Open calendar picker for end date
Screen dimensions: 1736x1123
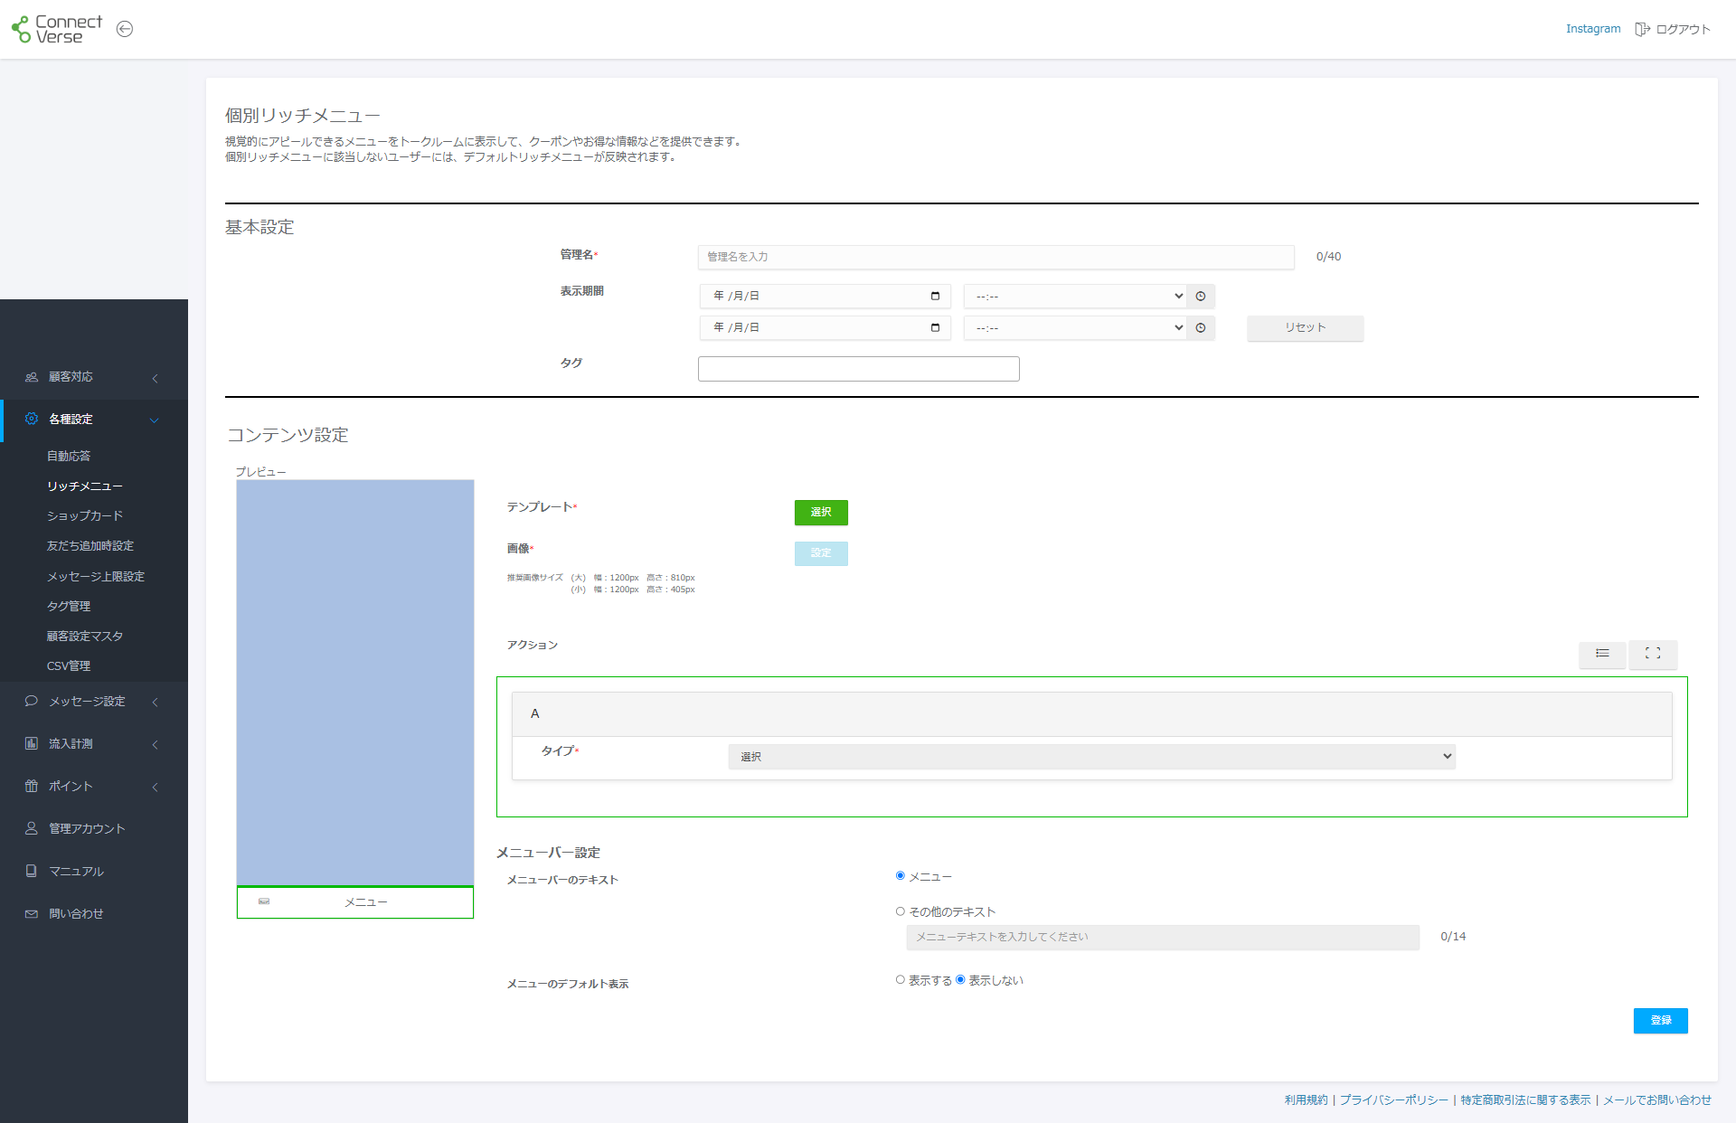935,327
